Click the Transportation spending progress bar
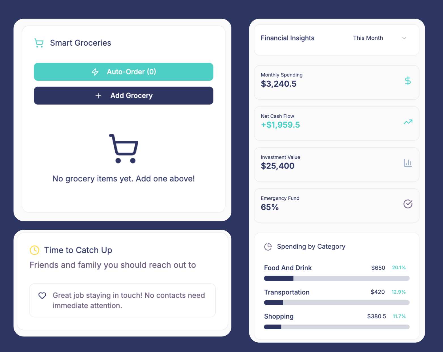 point(336,303)
